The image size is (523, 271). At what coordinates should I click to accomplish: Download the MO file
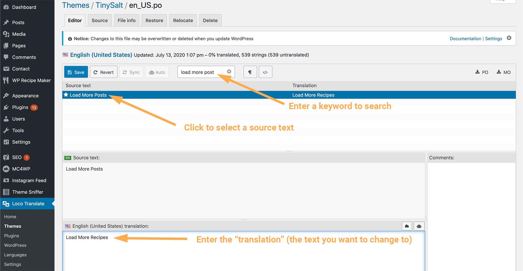pos(503,72)
